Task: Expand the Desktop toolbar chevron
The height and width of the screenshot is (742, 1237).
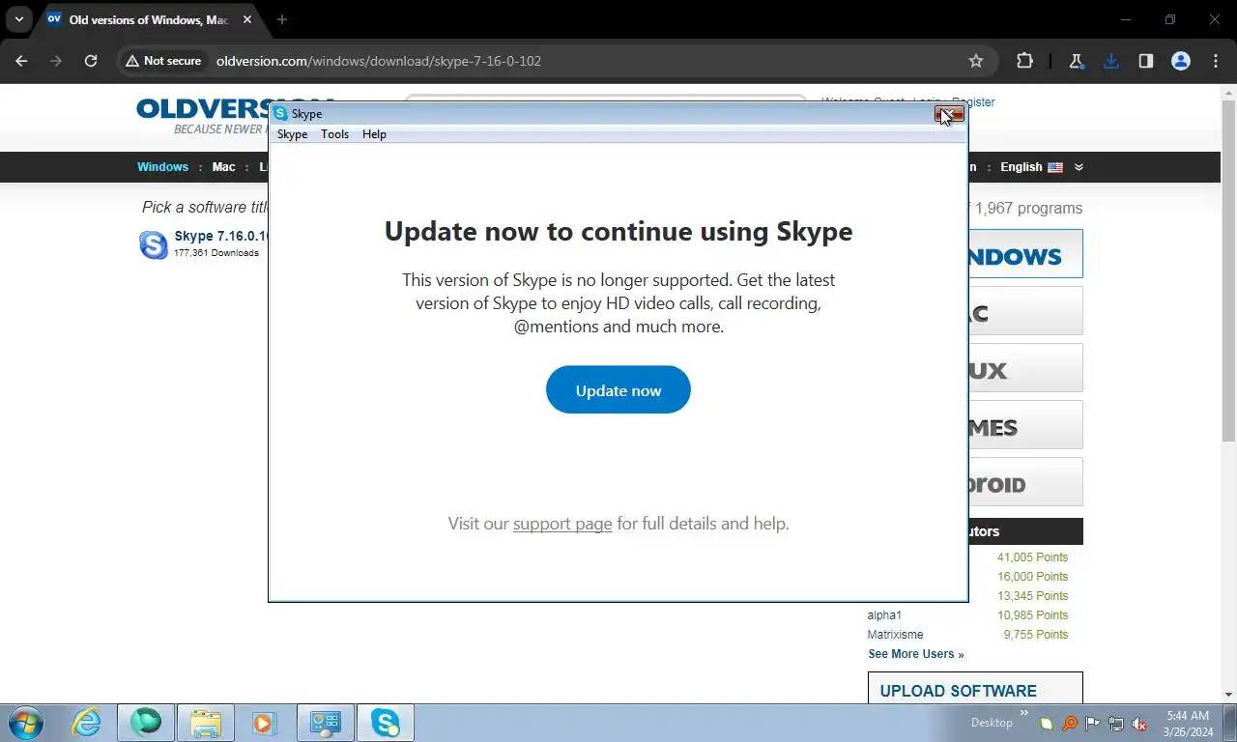Action: coord(1024,714)
